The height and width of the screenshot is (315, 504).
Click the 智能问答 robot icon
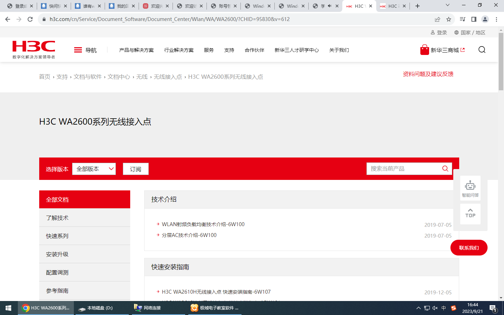(470, 188)
